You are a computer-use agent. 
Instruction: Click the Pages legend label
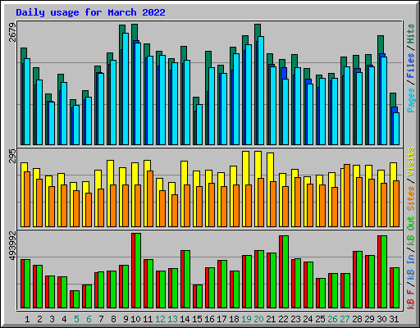click(x=411, y=100)
